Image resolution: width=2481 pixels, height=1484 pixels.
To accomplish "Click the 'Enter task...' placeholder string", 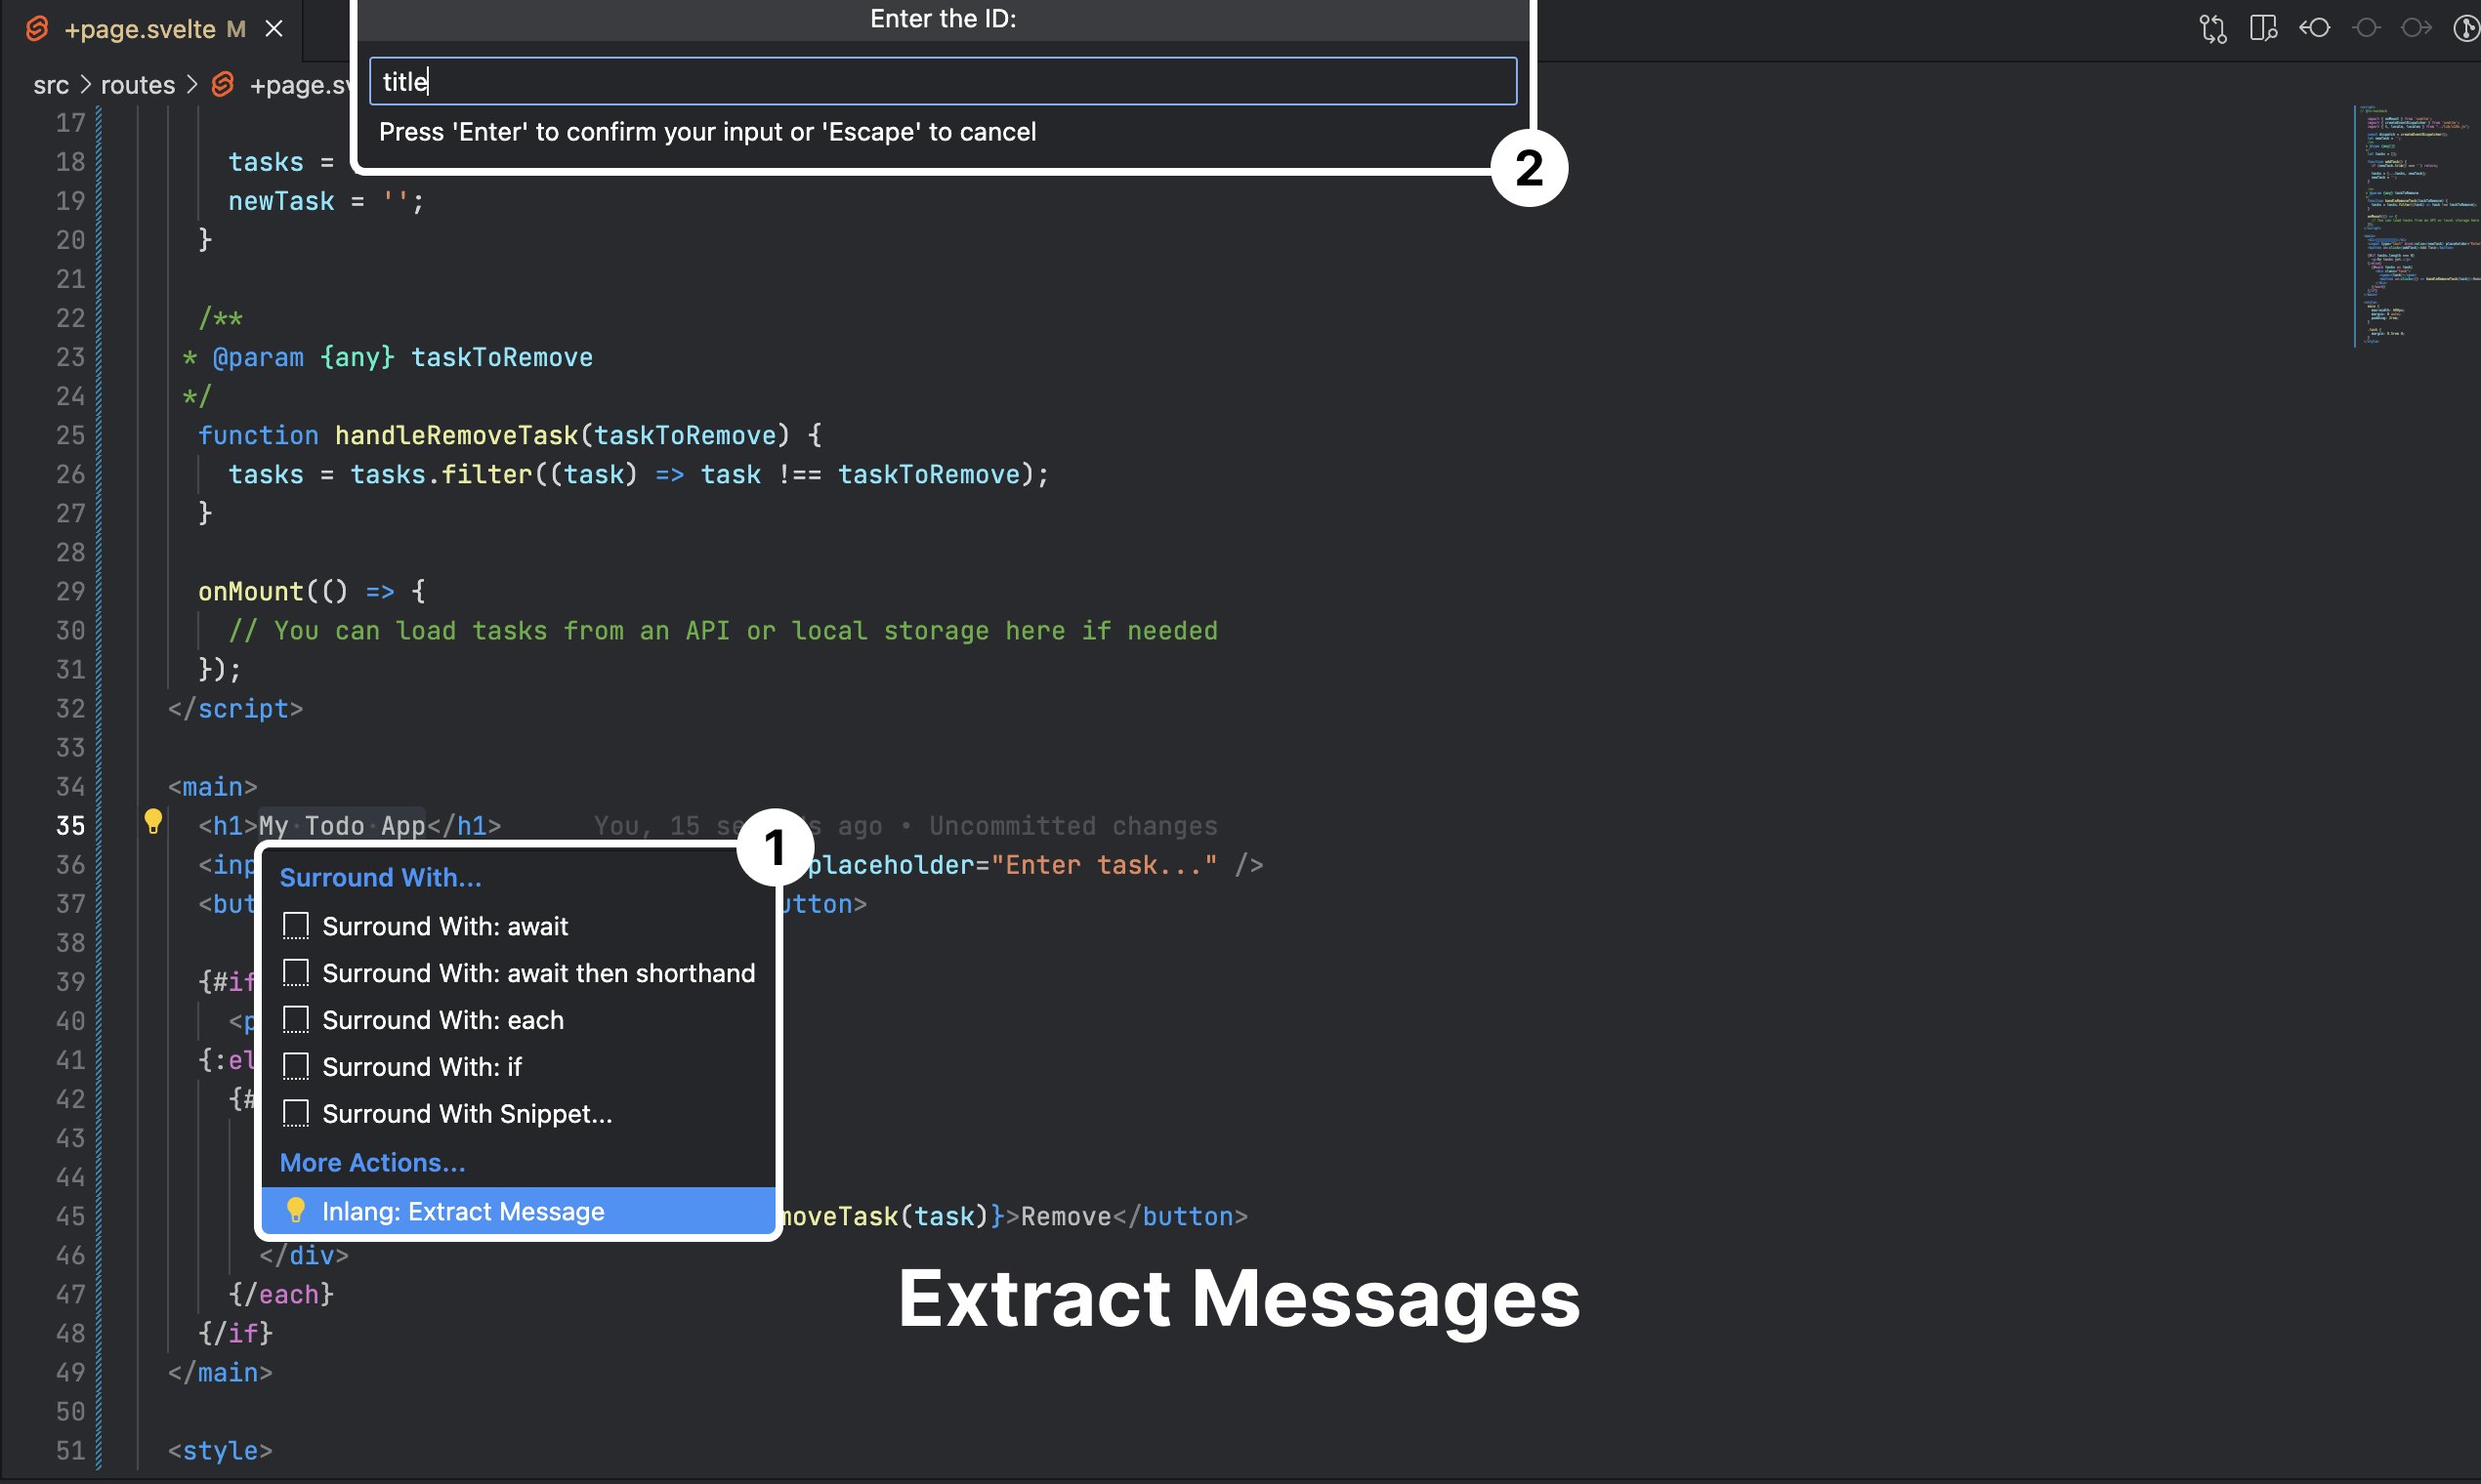I will click(1105, 864).
